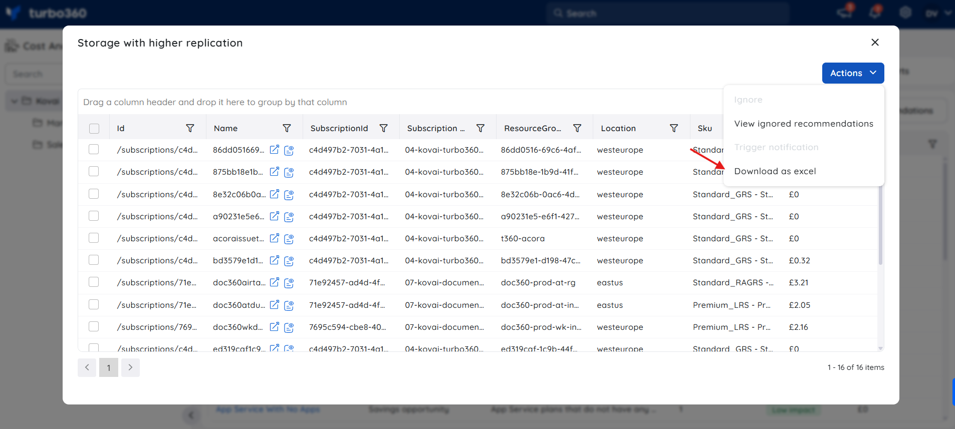This screenshot has width=955, height=429.
Task: Go to previous page of results
Action: (87, 367)
